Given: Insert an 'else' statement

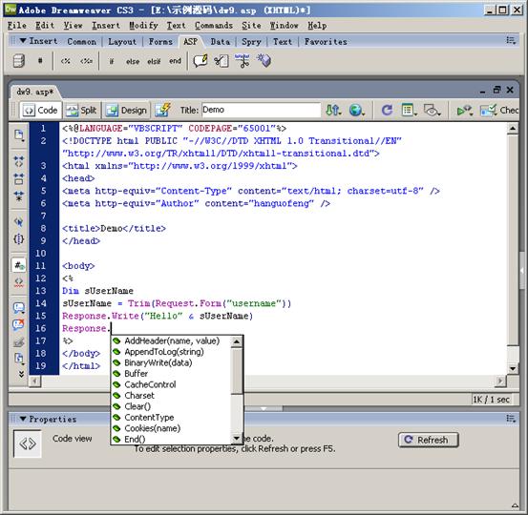Looking at the screenshot, I should 133,62.
